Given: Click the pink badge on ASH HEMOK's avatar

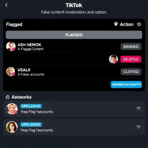Looking at the screenshot, I should [14, 49].
